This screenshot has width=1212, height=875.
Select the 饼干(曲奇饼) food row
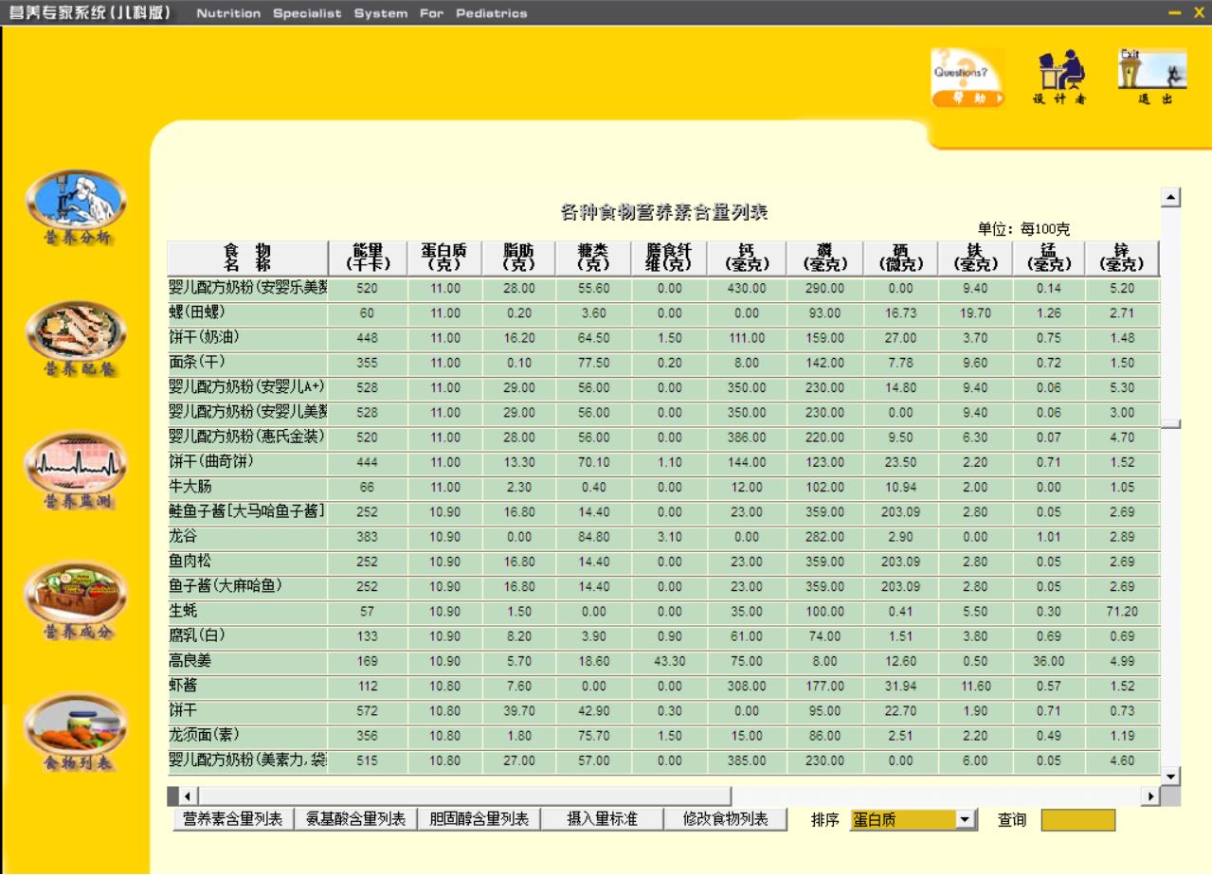[x=663, y=462]
